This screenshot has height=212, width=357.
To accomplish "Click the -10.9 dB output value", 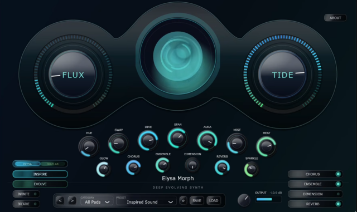I will 276,193.
